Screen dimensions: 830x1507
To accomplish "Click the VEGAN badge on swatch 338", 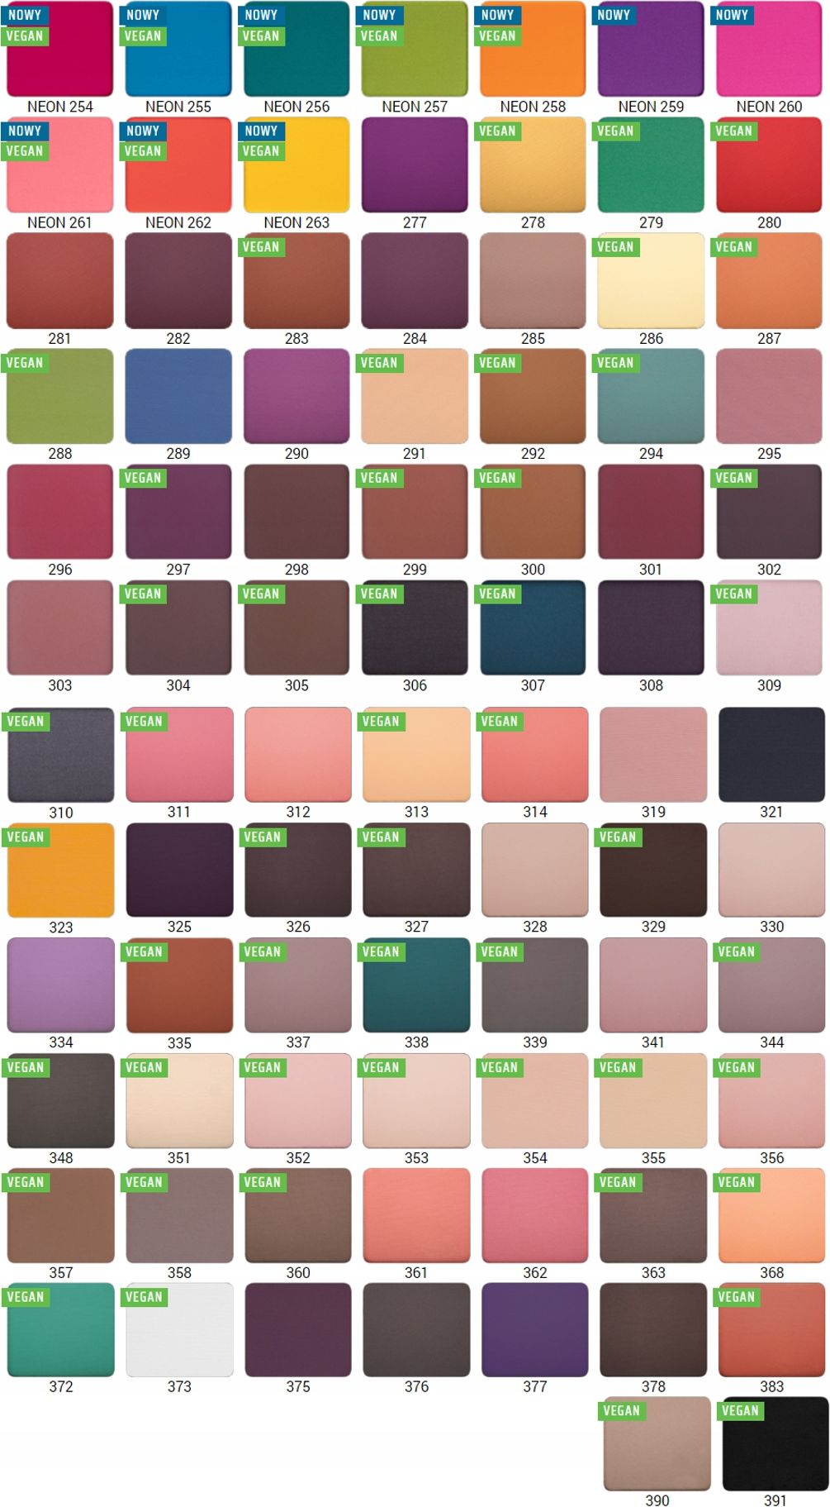I will pos(381,951).
